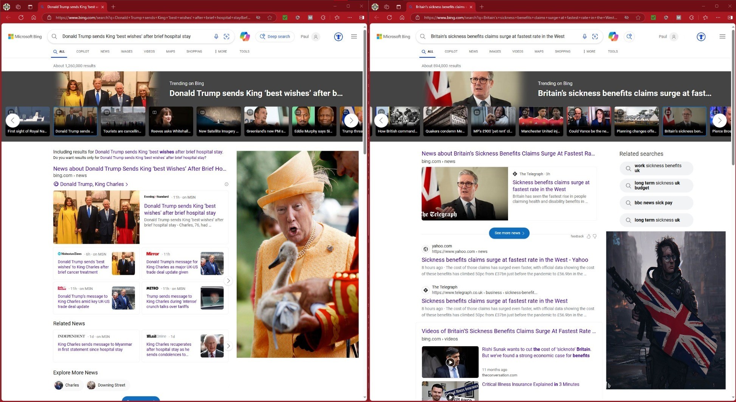Open 'bbc news sick pay' related search
This screenshot has height=402, width=736.
[x=656, y=203]
